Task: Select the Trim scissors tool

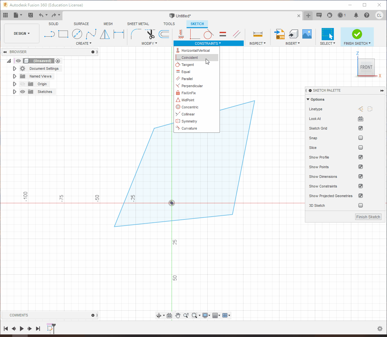Action: pyautogui.click(x=150, y=34)
